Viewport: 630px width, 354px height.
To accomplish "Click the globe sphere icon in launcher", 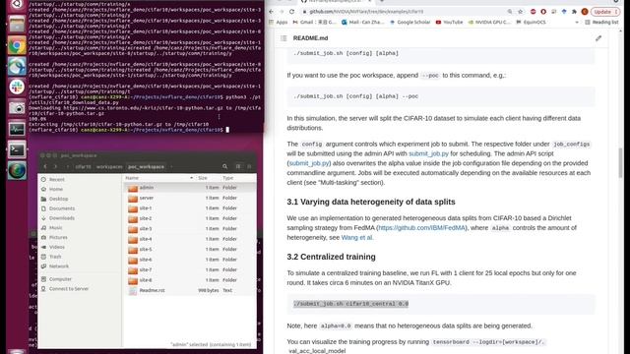I will (x=17, y=170).
